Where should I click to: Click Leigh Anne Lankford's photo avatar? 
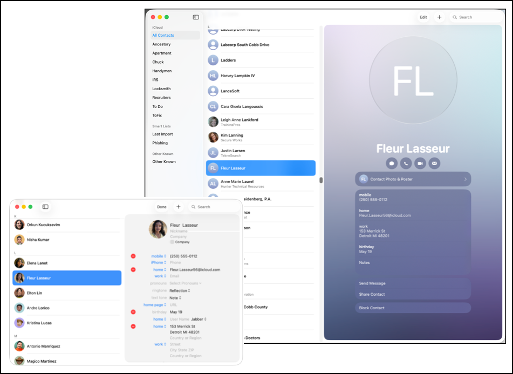pyautogui.click(x=213, y=122)
